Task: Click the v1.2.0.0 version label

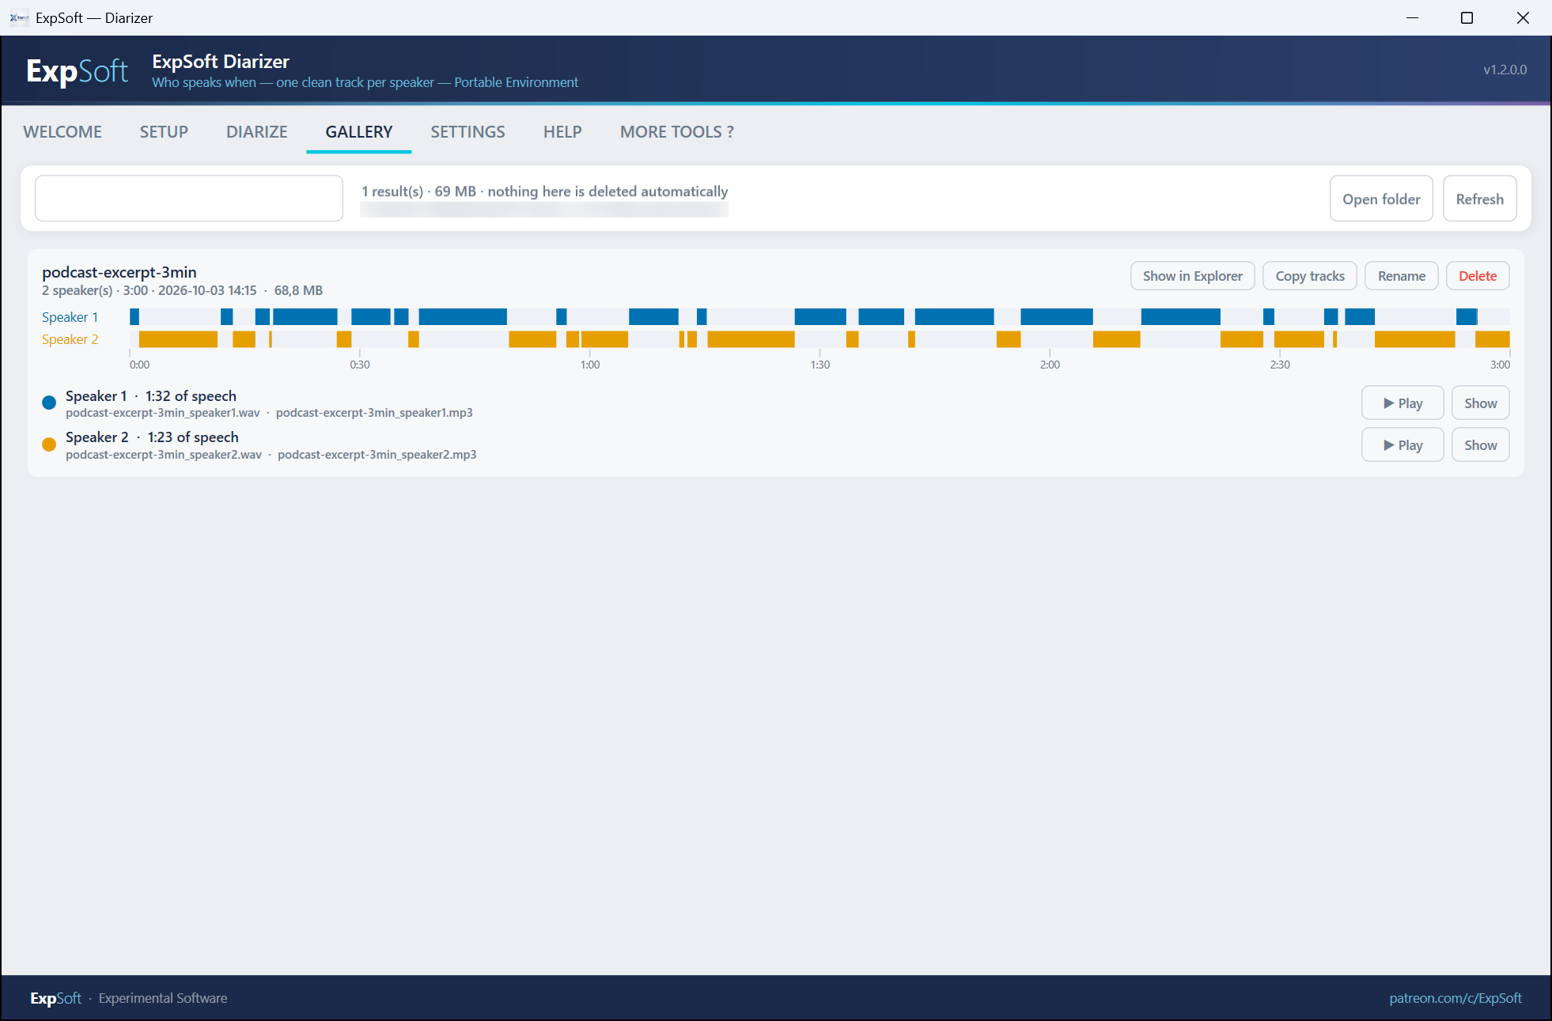Action: click(1505, 70)
